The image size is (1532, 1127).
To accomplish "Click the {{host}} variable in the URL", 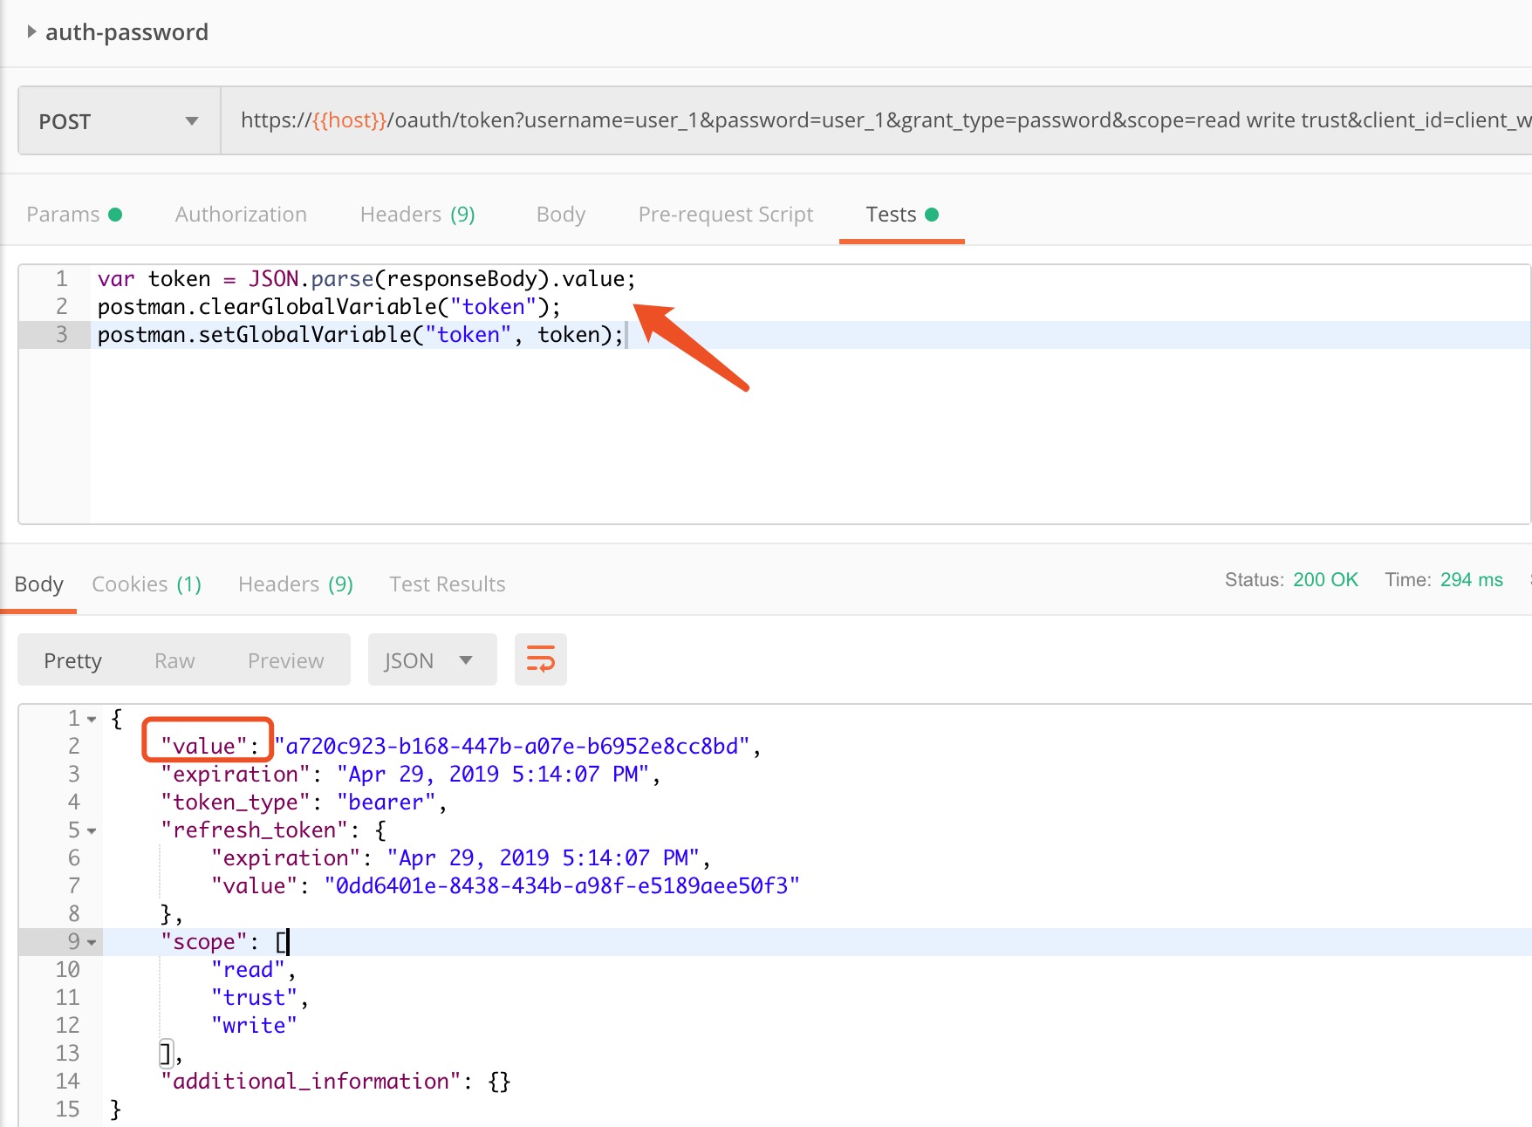I will (x=349, y=120).
